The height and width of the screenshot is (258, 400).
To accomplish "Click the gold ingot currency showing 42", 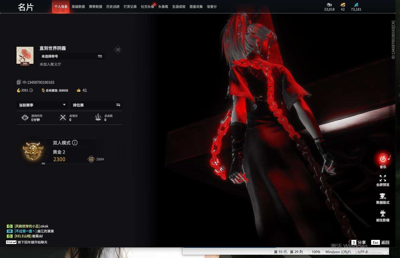I will [343, 5].
